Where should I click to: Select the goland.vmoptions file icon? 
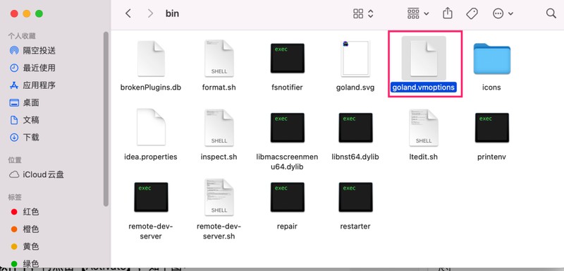coord(424,59)
